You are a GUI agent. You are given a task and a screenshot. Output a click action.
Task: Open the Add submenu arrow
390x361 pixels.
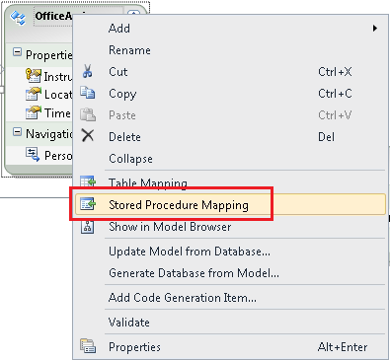point(375,28)
